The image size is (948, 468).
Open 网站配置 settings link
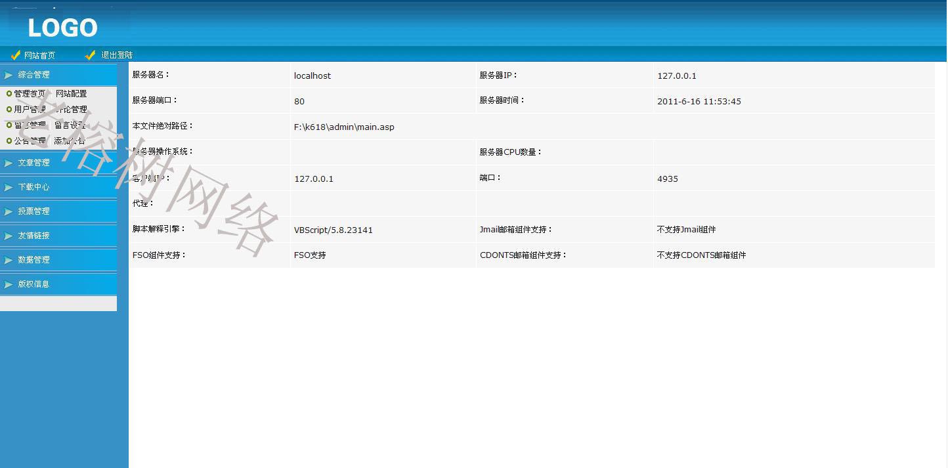tap(71, 94)
